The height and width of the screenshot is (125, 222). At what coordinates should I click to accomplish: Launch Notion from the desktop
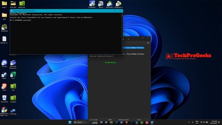pos(101,5)
